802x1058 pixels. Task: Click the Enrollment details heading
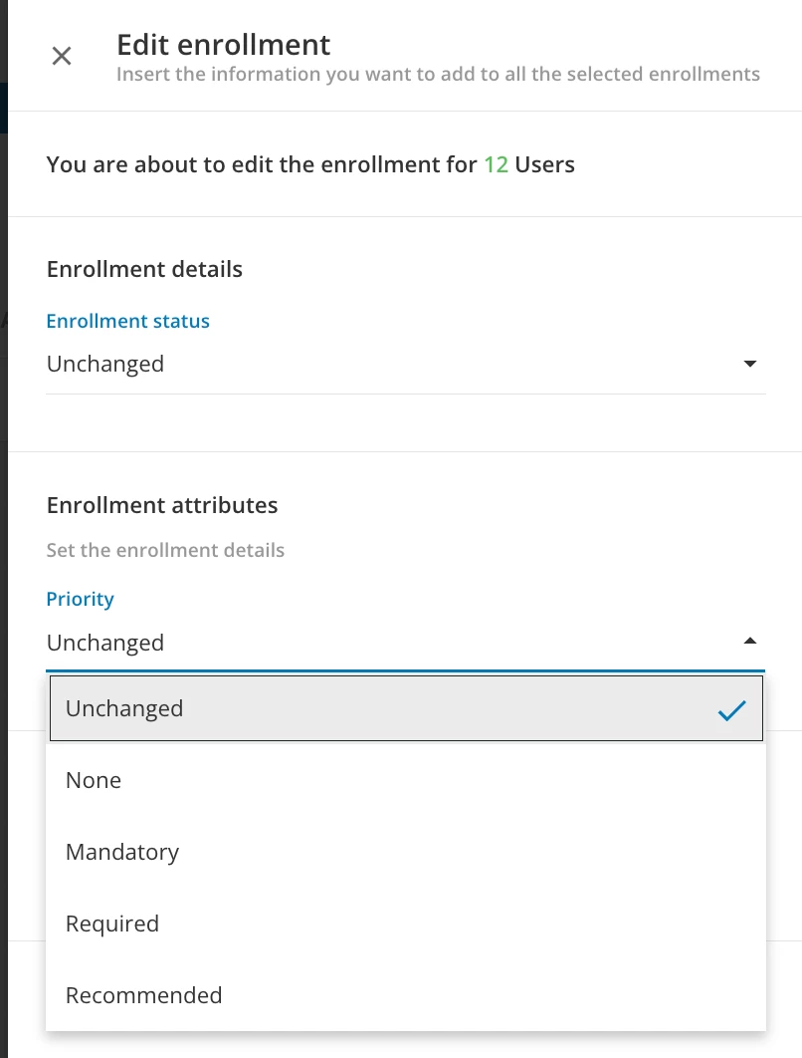pyautogui.click(x=144, y=269)
